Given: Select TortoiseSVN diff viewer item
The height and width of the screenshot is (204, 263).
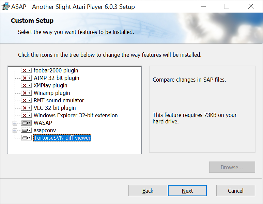Looking at the screenshot, I should (62, 138).
